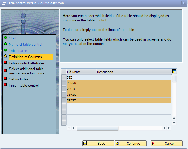
Task: Click the Description column header
Action: (134, 72)
